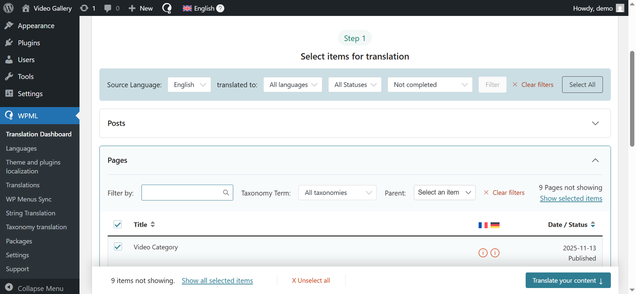Collapse the Pages section
Viewport: 636px width, 294px height.
coord(595,160)
